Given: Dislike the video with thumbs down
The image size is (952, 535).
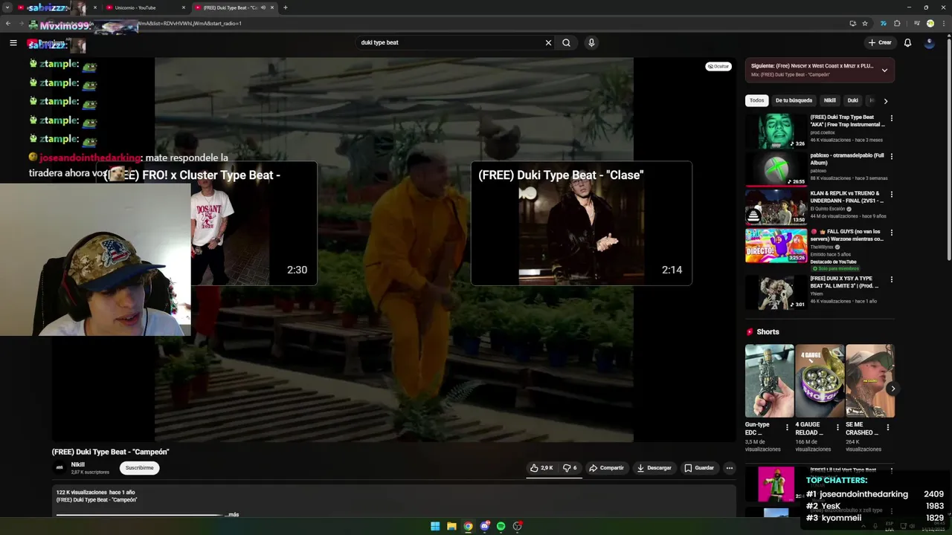Looking at the screenshot, I should coord(570,468).
